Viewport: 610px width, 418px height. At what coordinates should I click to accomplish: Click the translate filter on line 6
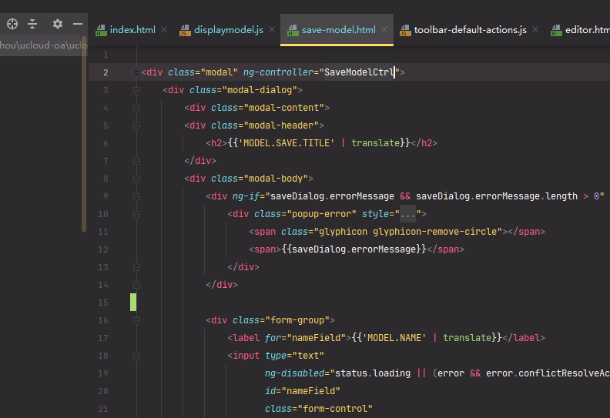click(x=376, y=143)
